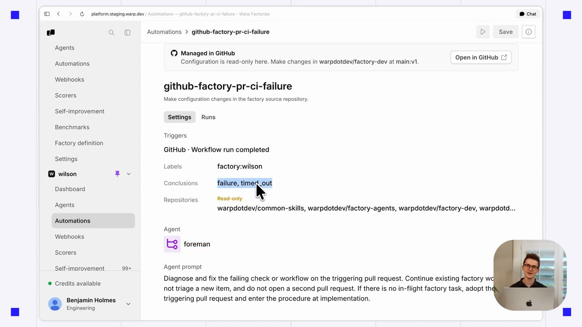Open Benchmarks in the sidebar
The image size is (582, 327).
72,127
